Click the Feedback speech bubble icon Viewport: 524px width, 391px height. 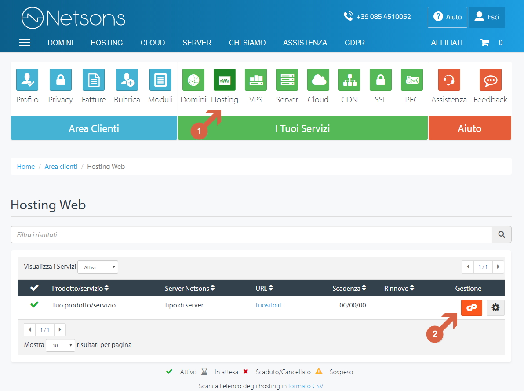tap(490, 80)
